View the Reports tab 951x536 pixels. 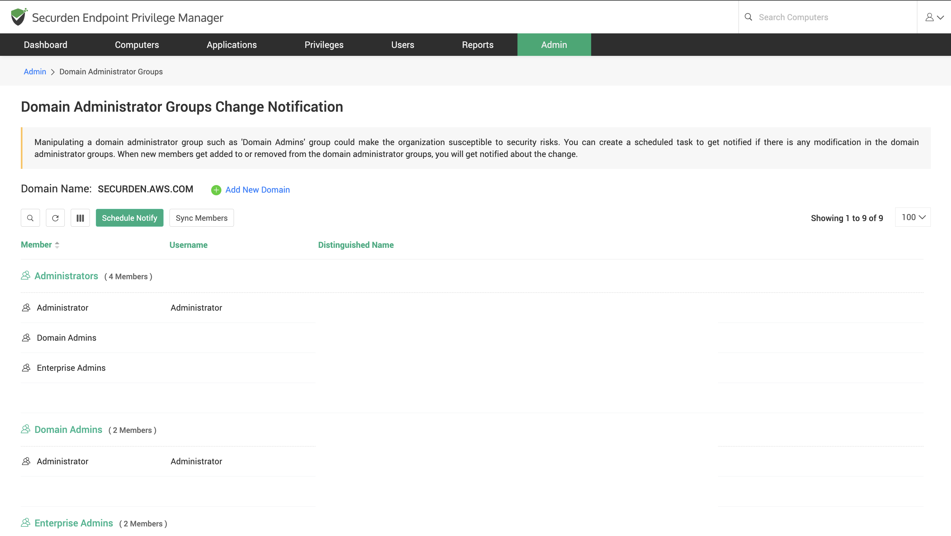[x=478, y=45]
